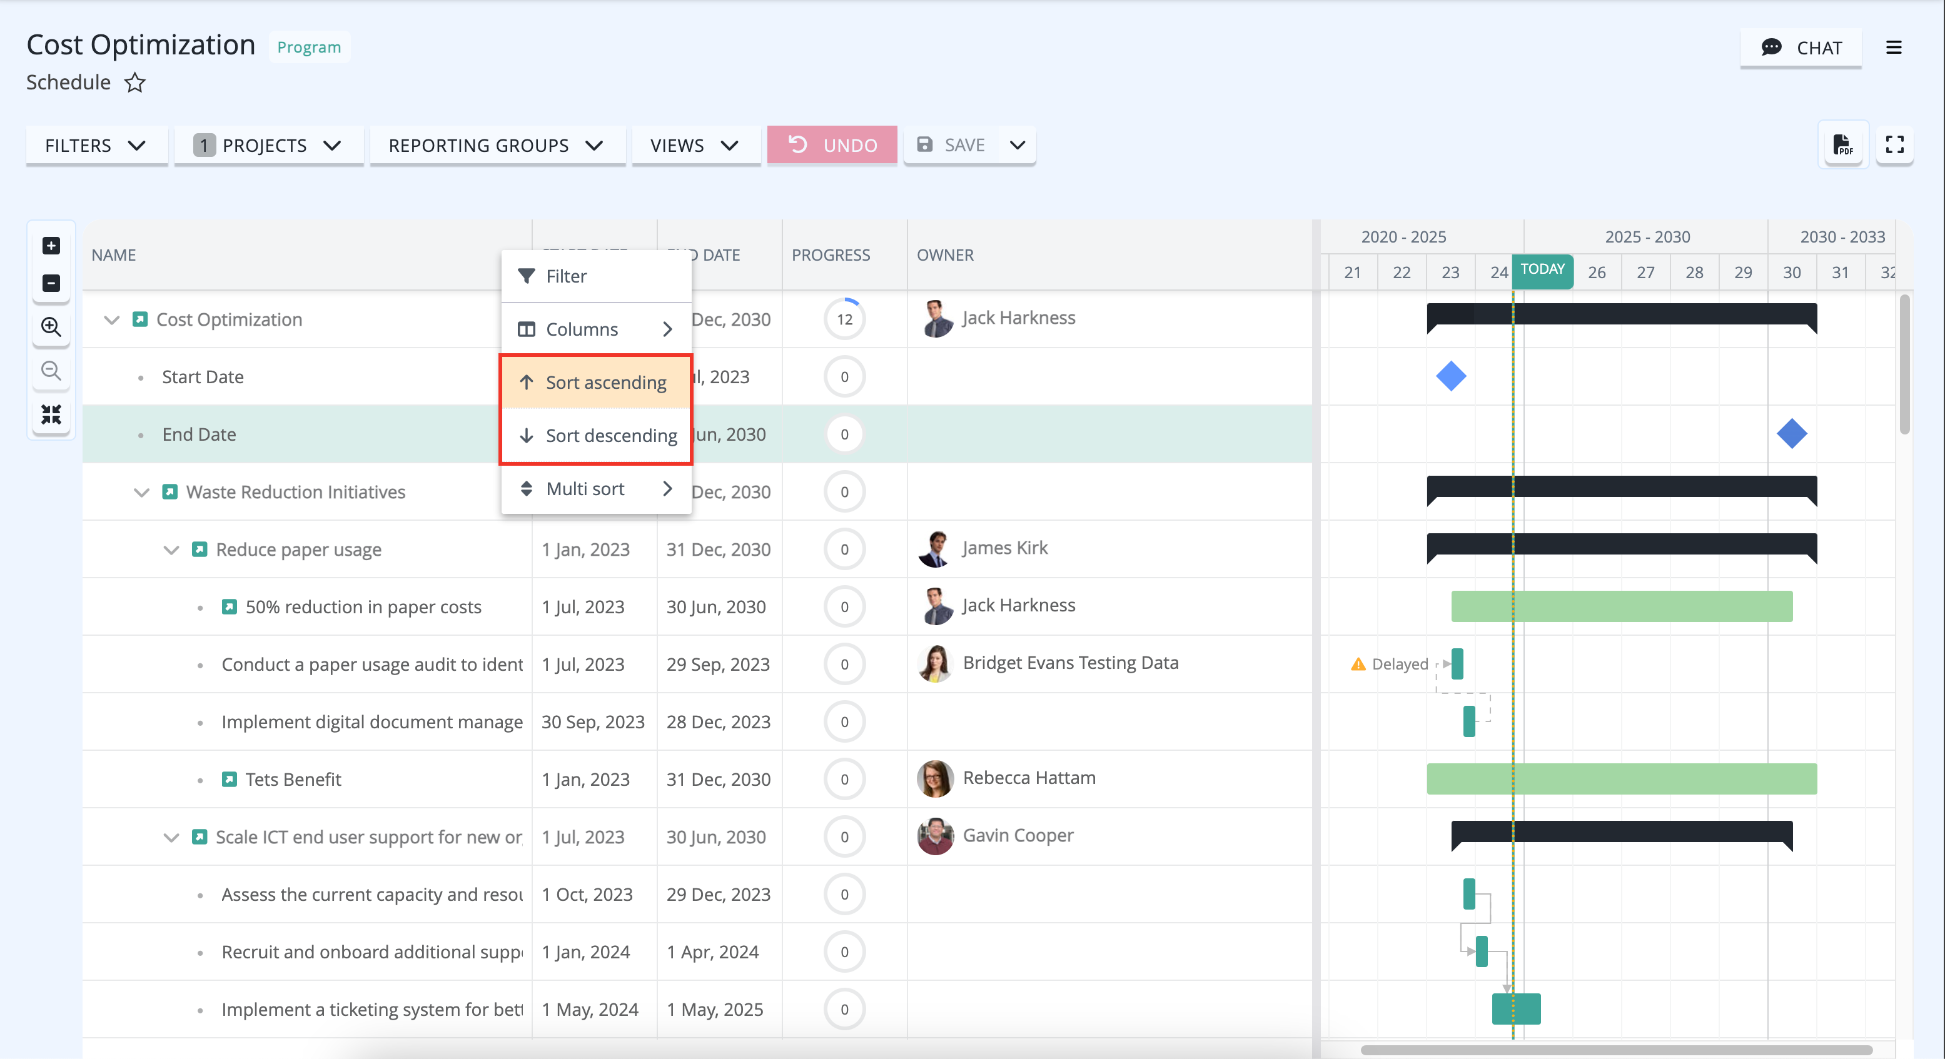Screen dimensions: 1945x1059
Task: Collapse Waste Reduction Initiatives group
Action: click(x=141, y=492)
